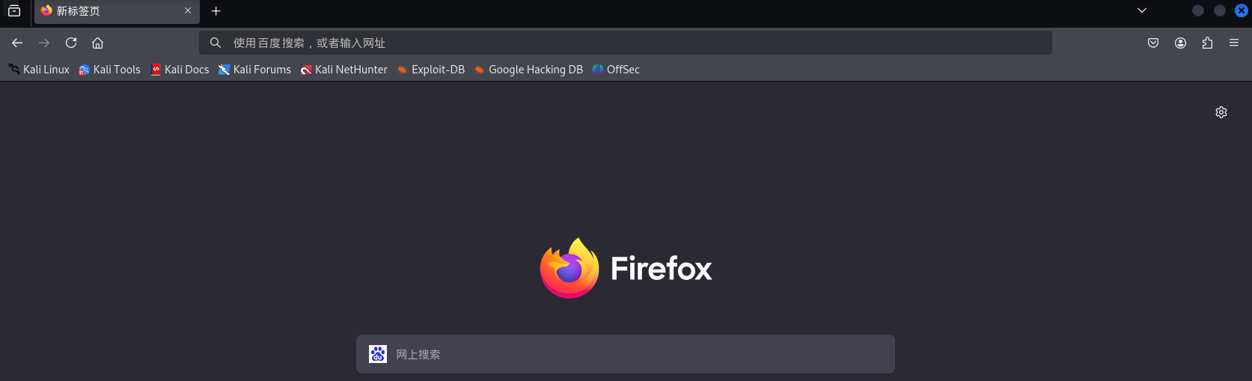Screen dimensions: 1252x381
Task: Select the 新标签页 tab
Action: [117, 11]
